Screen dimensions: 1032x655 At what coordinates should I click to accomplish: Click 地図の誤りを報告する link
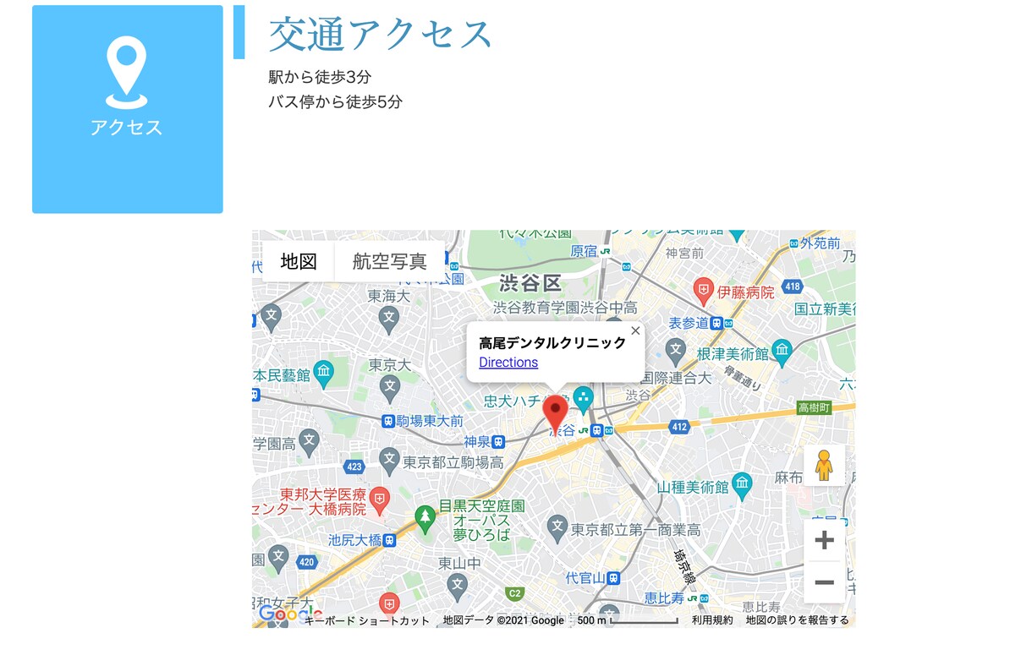[797, 620]
